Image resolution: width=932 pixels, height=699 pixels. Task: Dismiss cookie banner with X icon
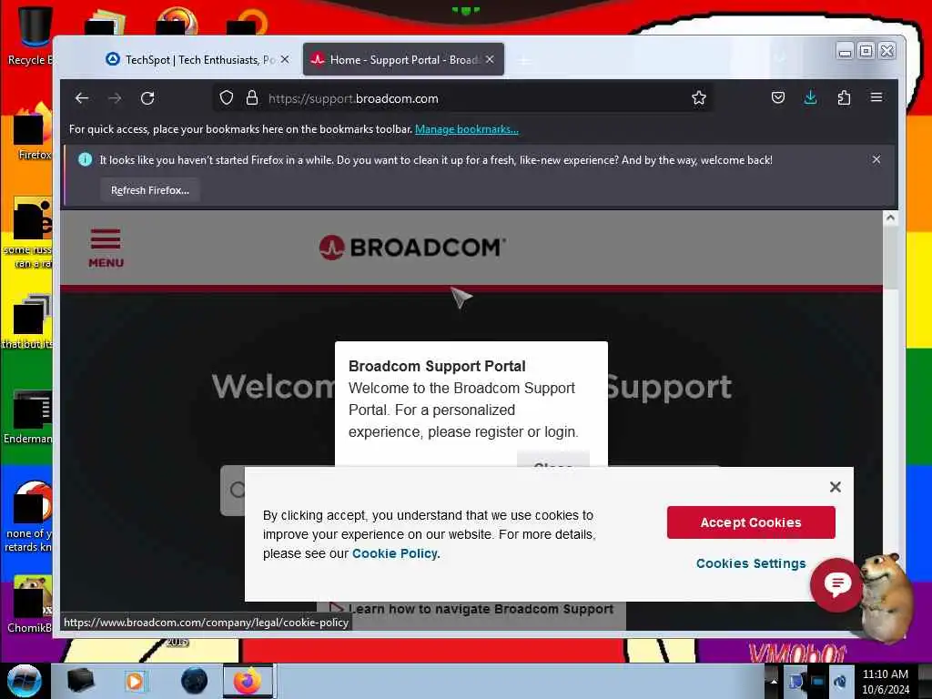[x=836, y=487]
